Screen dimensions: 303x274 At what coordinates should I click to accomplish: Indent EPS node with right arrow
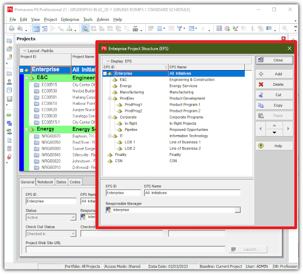click(x=288, y=128)
